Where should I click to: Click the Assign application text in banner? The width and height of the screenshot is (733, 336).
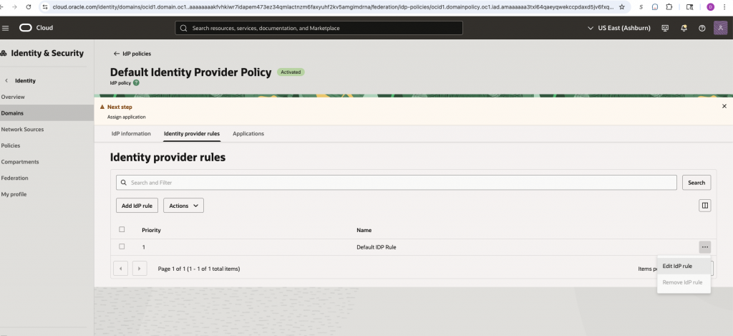pos(126,117)
